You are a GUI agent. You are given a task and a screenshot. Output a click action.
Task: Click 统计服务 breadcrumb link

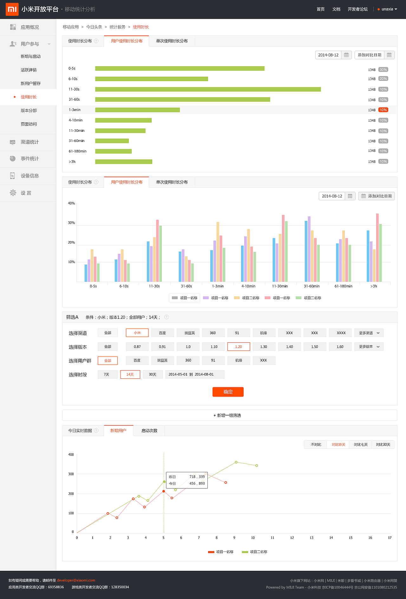[x=117, y=27]
